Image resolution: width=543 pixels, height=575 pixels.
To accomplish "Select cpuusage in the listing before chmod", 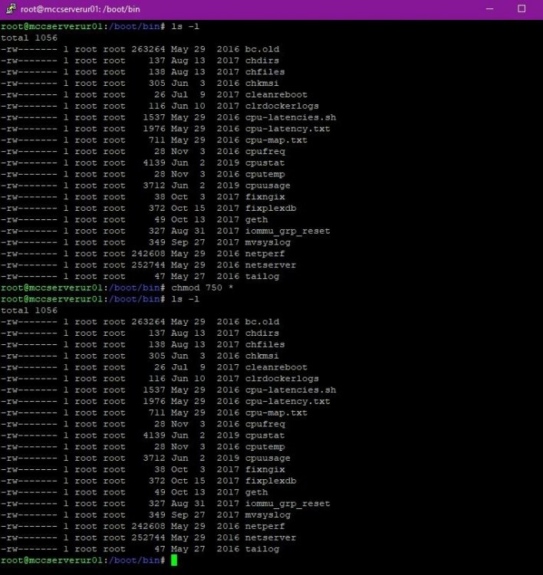I will tap(268, 186).
